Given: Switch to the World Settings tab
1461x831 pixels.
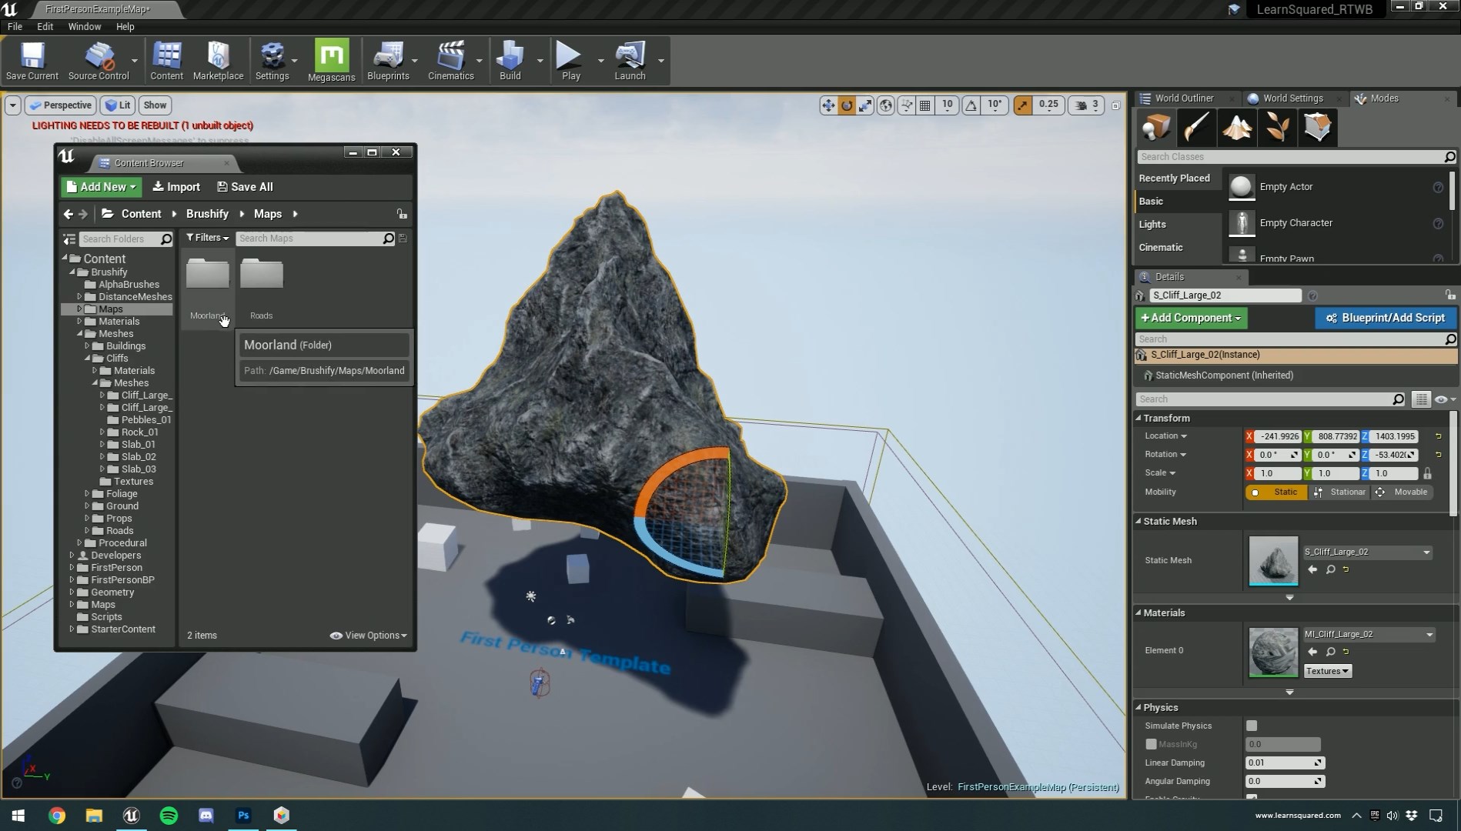Looking at the screenshot, I should [1292, 98].
